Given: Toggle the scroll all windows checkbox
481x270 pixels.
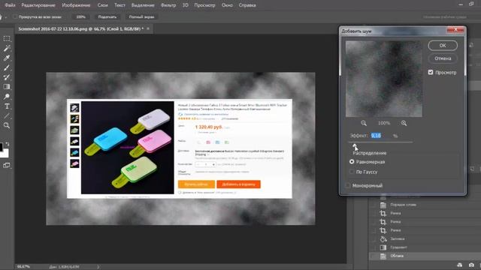Looking at the screenshot, I should tap(15, 16).
